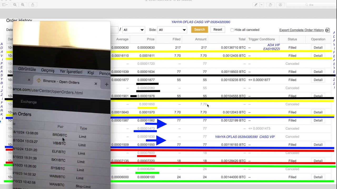The image size is (337, 189).
Task: Tick the Hide all canceled checkbox
Action: tap(232, 30)
